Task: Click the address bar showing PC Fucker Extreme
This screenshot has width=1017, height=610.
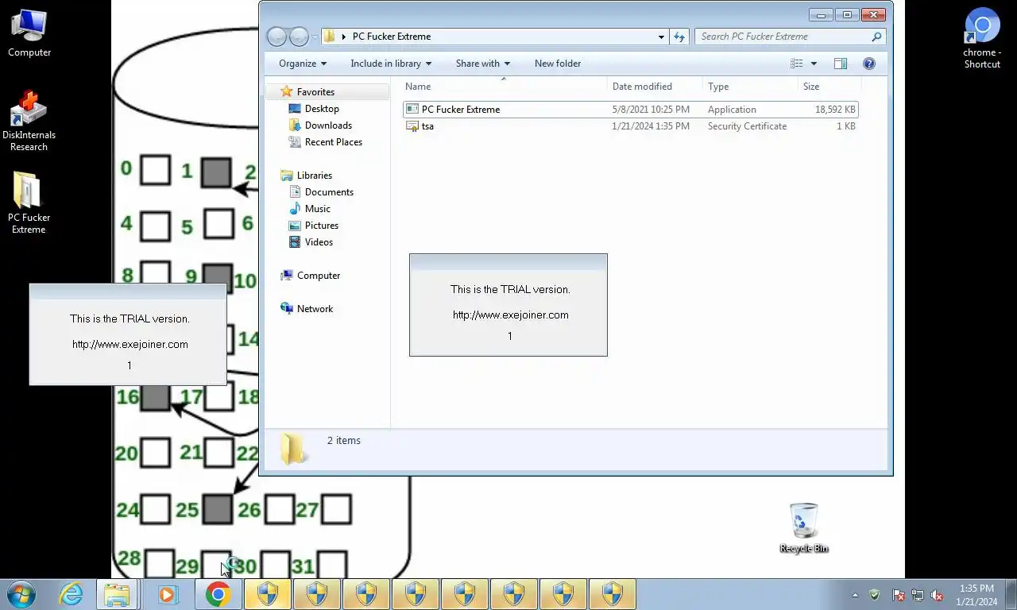Action: (494, 37)
